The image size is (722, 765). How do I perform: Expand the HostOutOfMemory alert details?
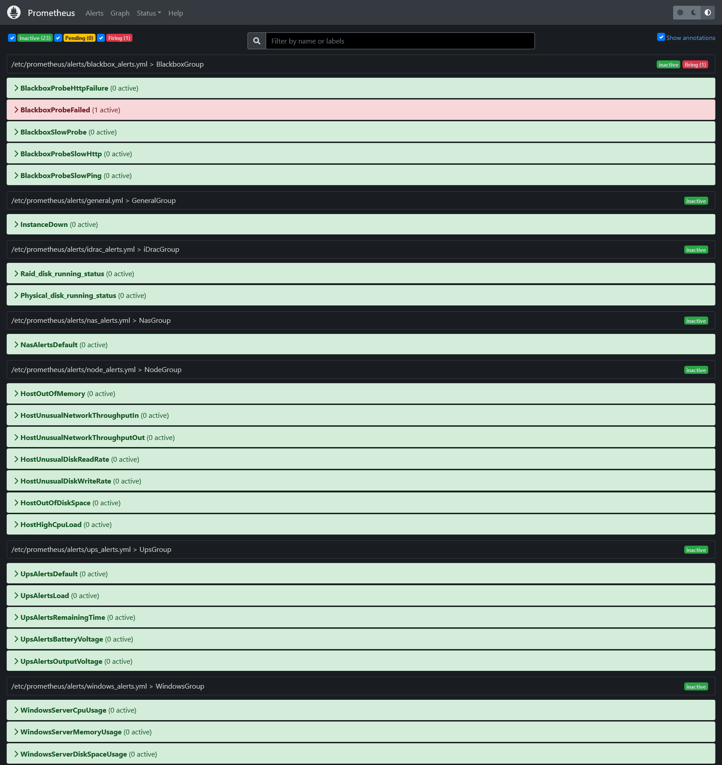52,394
